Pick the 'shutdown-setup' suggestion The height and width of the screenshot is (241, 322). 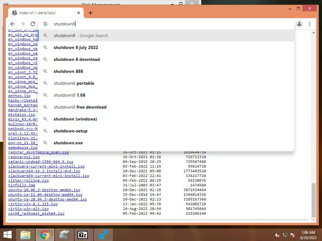click(166, 131)
